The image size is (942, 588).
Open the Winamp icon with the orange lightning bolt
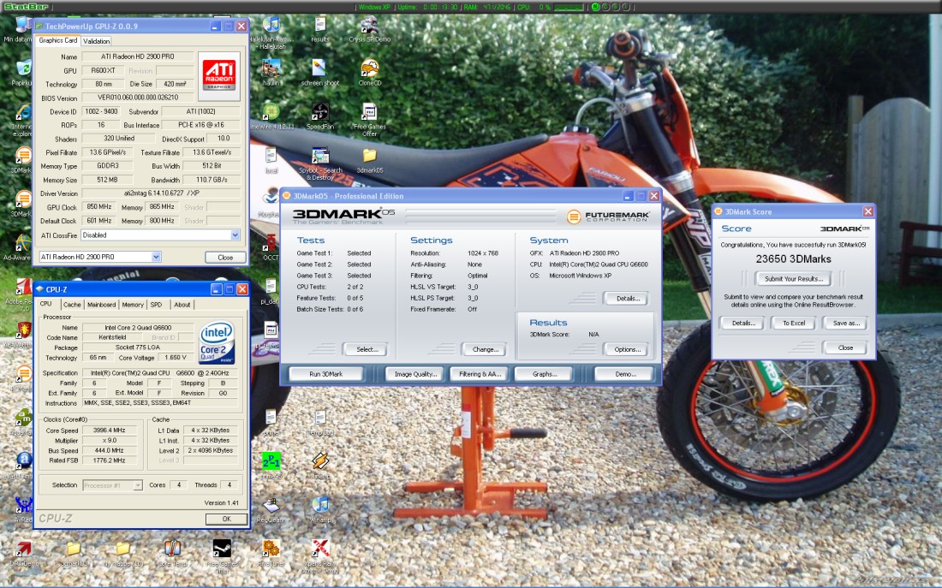[x=320, y=466]
